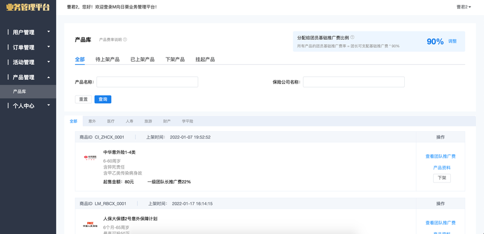Click the 产品名称 input field
This screenshot has width=484, height=234.
(147, 82)
